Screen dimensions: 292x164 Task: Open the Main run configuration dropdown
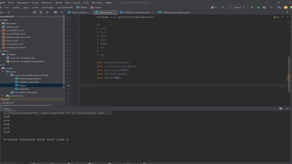point(238,7)
